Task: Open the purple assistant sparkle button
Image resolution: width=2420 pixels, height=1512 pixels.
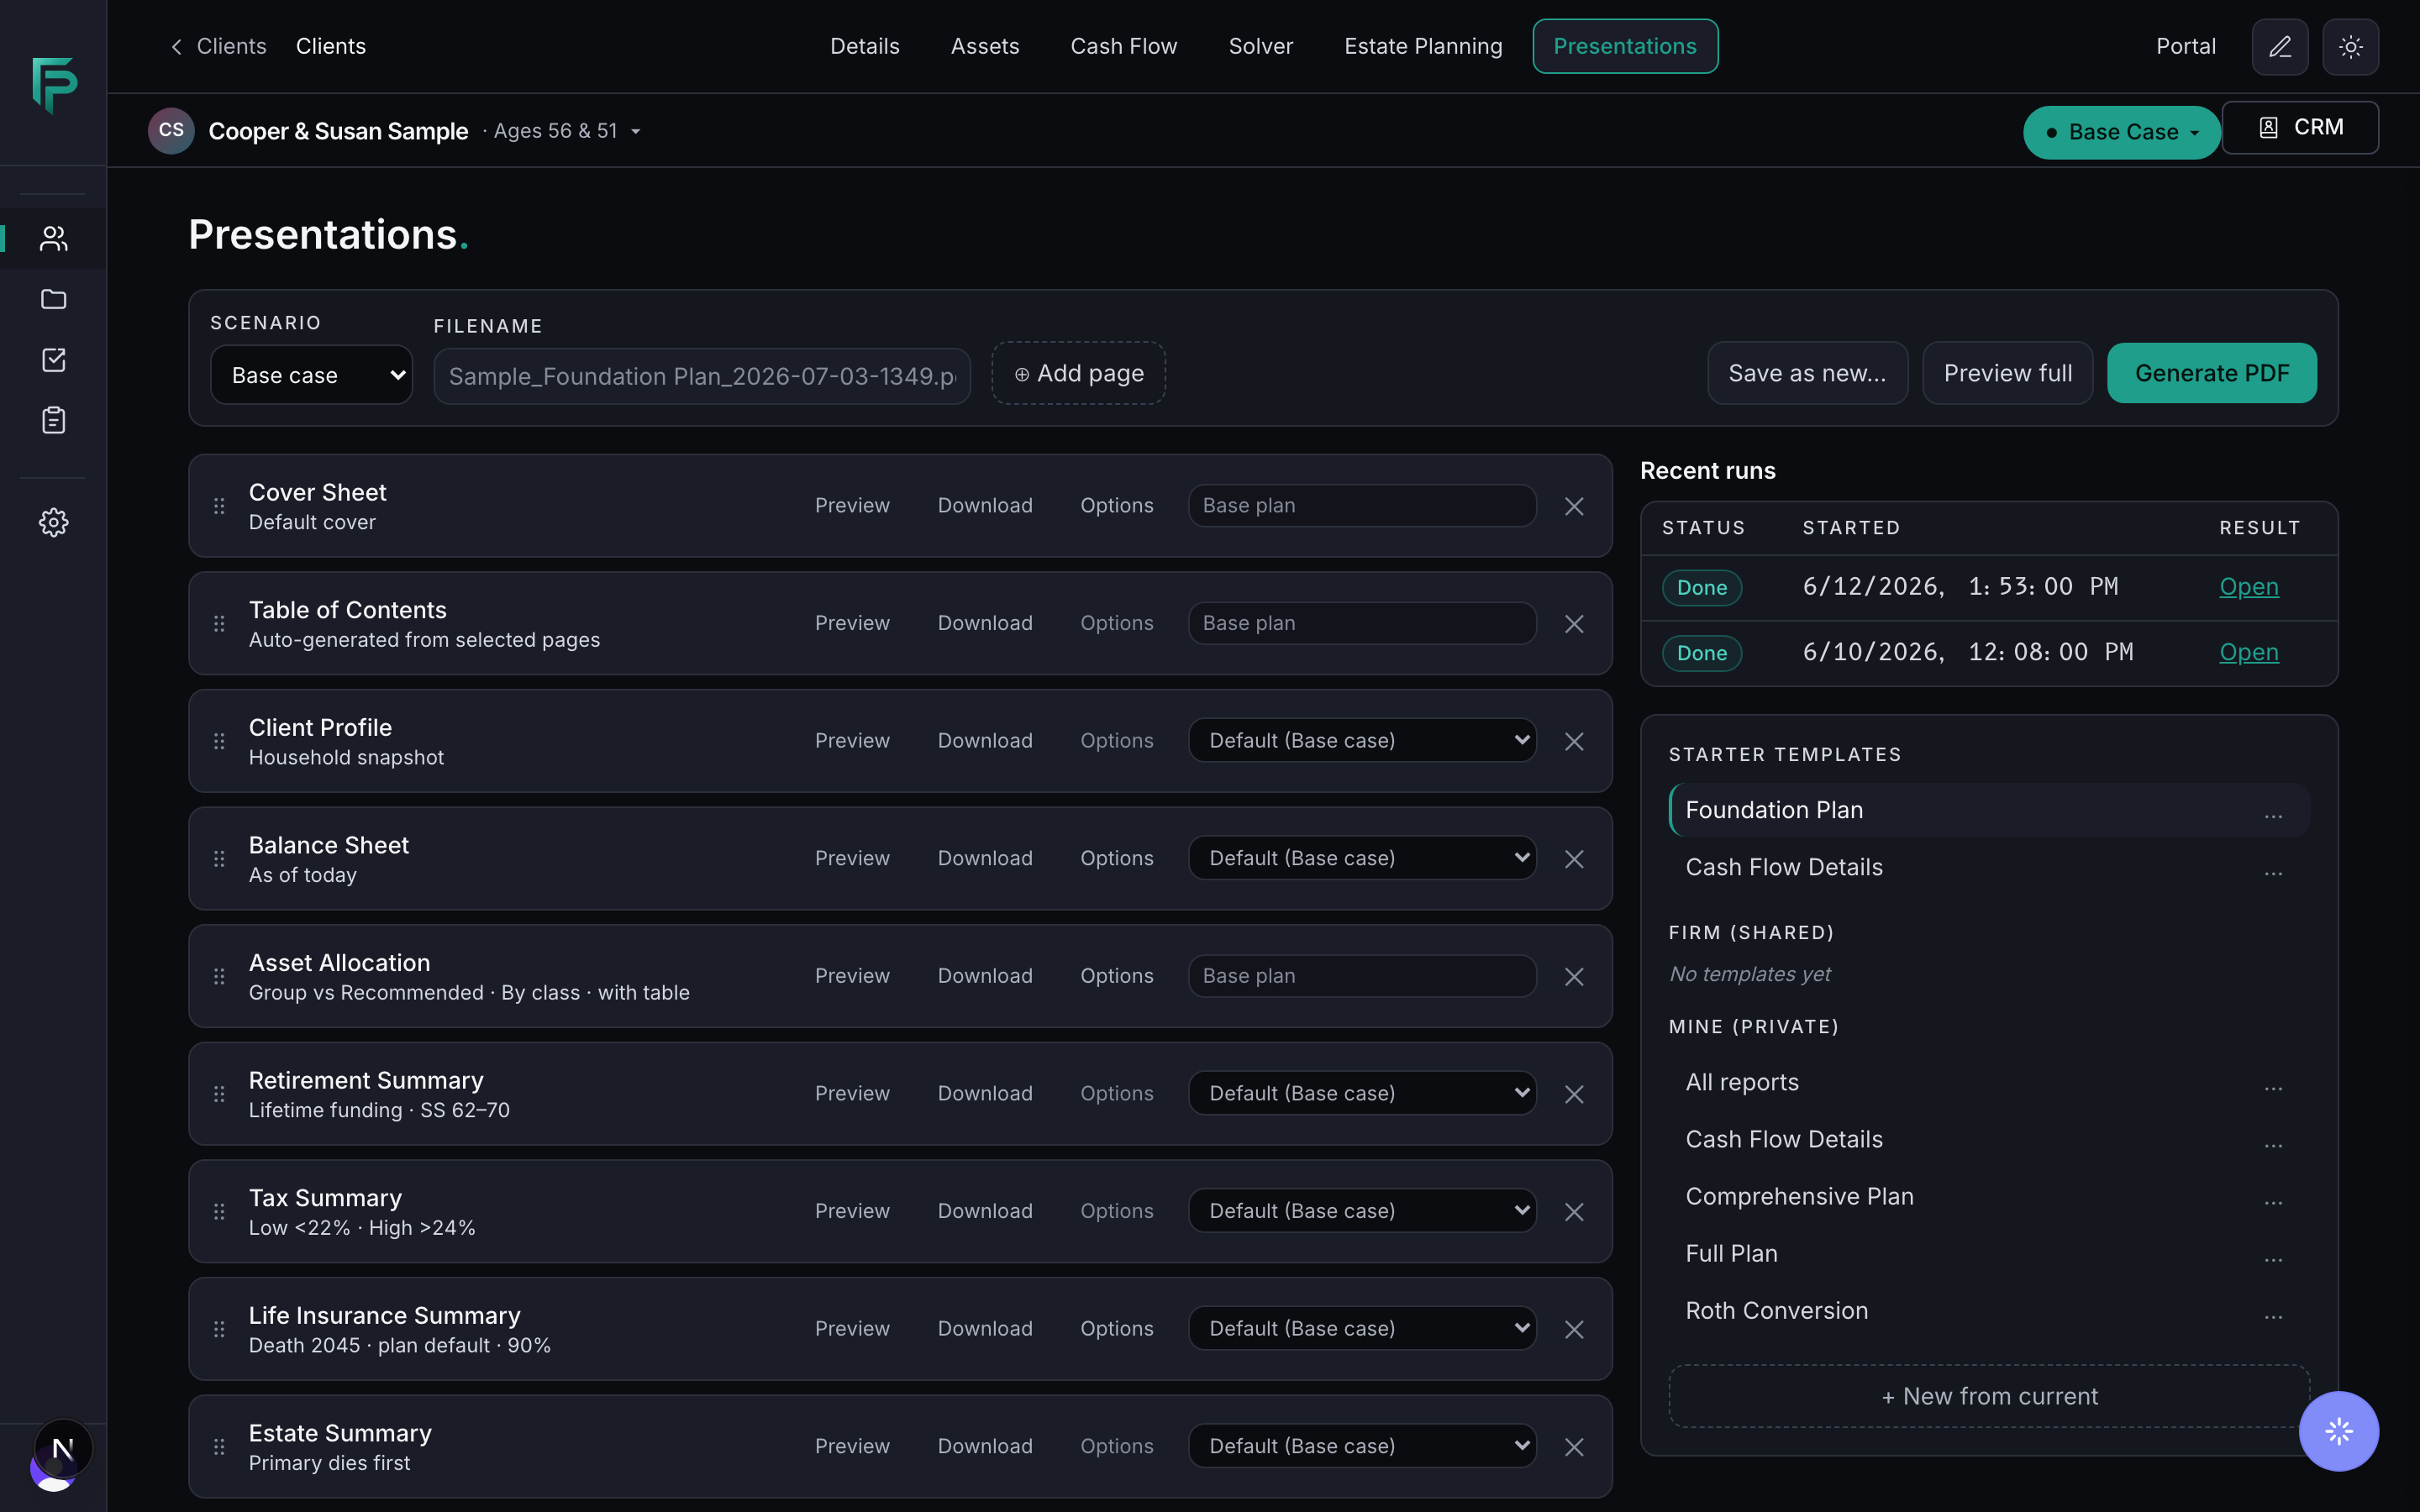Action: [2338, 1431]
